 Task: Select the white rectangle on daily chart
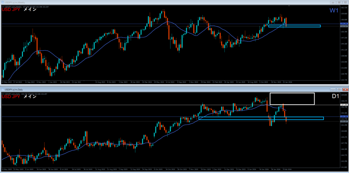pyautogui.click(x=292, y=99)
